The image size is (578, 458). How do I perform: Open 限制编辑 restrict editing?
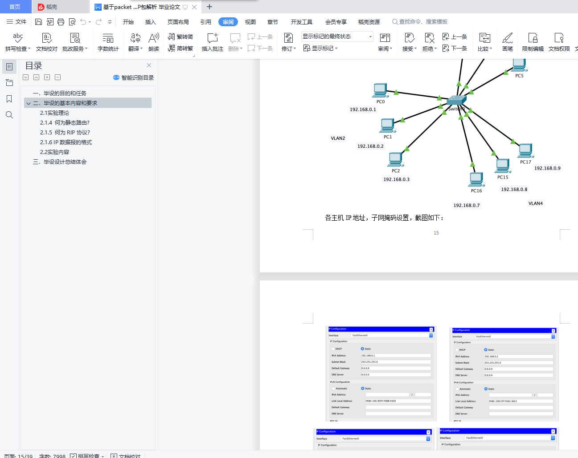[x=533, y=42]
